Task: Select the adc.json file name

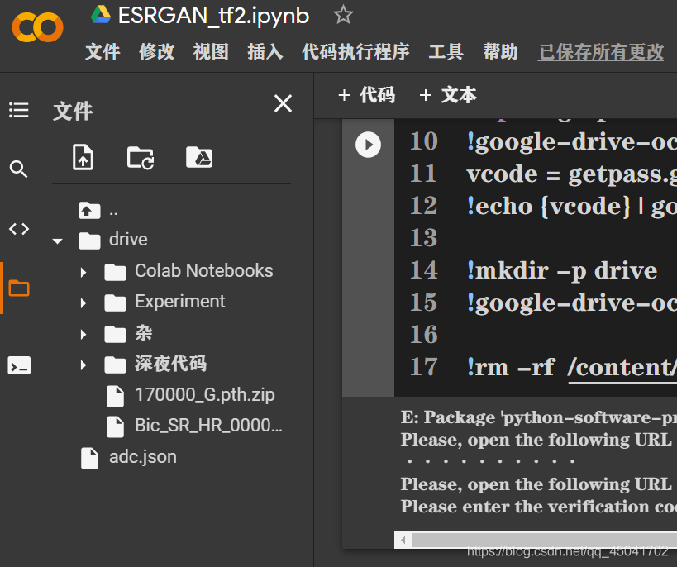Action: [143, 457]
